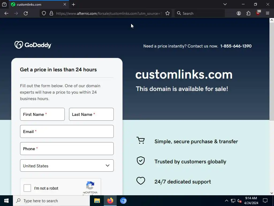This screenshot has width=274, height=206.
Task: Expand the list all tabs chevron
Action: 225,4
